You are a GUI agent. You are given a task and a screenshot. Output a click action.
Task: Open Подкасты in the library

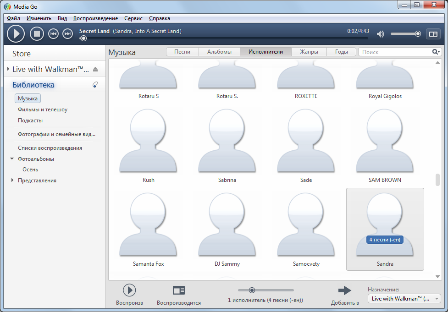pyautogui.click(x=30, y=120)
